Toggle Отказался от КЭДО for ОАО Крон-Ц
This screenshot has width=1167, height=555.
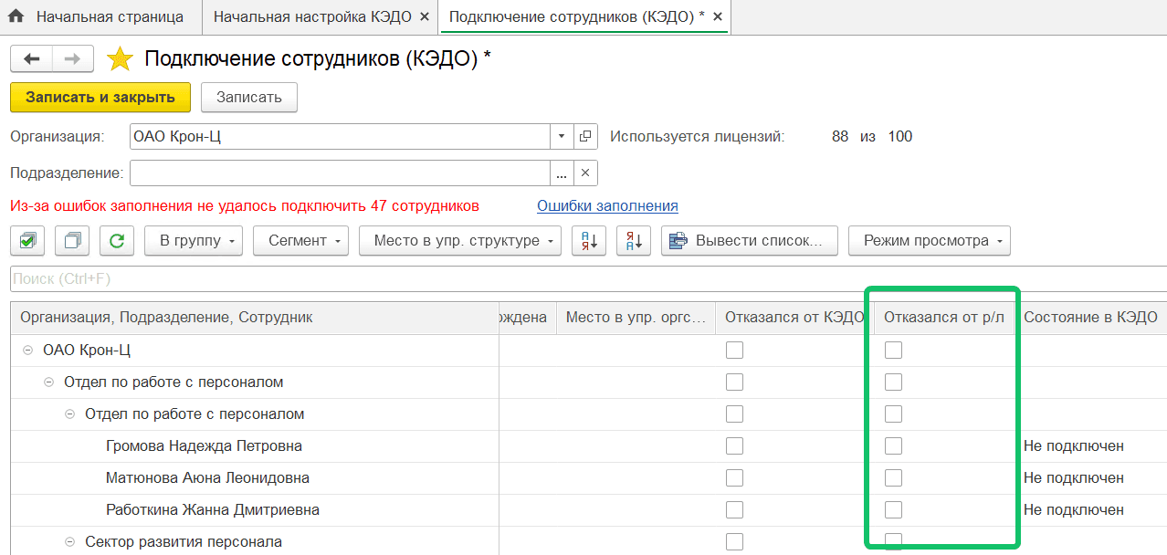coord(734,351)
